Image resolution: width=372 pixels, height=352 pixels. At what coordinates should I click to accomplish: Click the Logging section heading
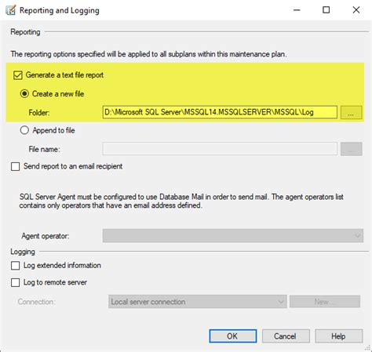[23, 252]
